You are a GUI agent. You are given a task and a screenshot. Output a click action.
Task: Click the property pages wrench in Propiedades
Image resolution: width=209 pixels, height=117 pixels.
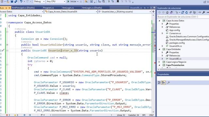point(169,83)
